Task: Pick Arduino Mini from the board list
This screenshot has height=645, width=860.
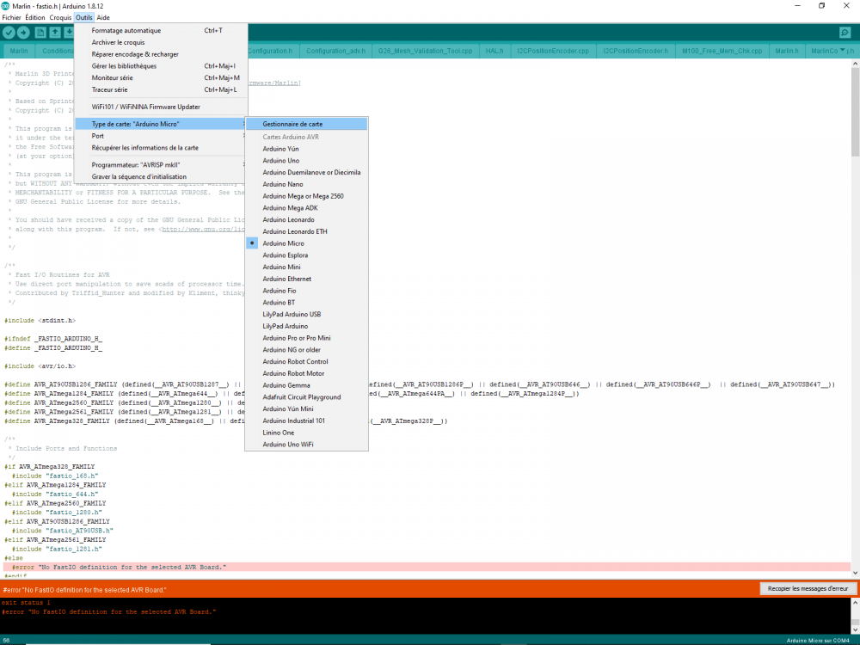Action: pyautogui.click(x=307, y=267)
